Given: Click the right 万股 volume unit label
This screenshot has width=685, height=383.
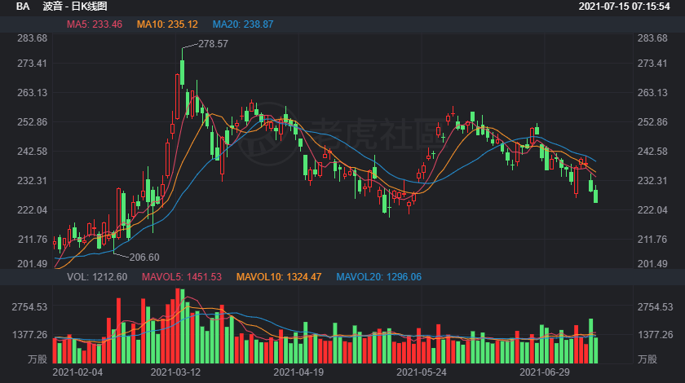Looking at the screenshot, I should (647, 359).
